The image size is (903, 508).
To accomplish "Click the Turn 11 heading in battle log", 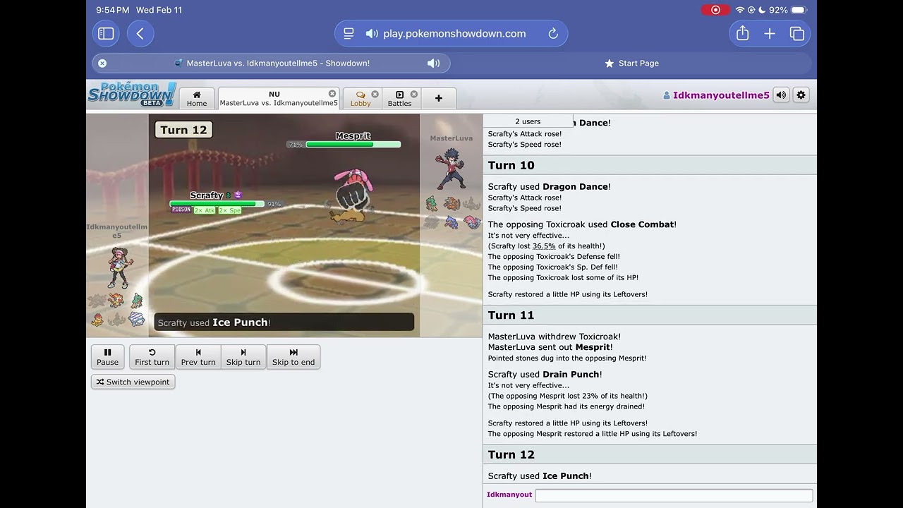I will pyautogui.click(x=511, y=315).
